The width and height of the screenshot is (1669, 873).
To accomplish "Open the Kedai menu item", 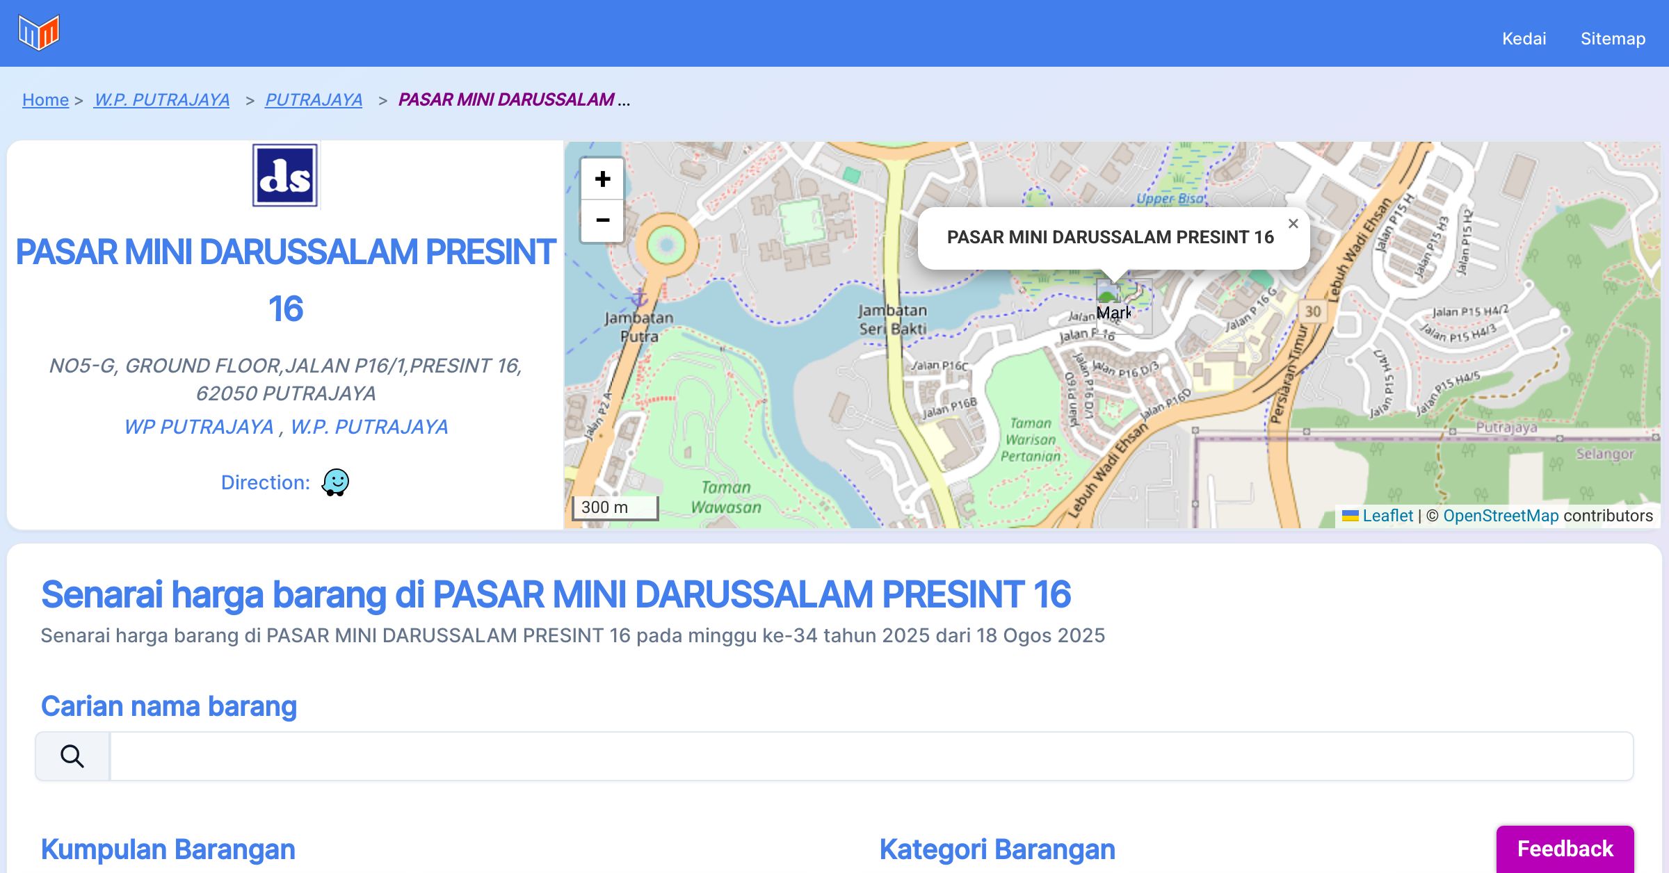I will pyautogui.click(x=1524, y=38).
